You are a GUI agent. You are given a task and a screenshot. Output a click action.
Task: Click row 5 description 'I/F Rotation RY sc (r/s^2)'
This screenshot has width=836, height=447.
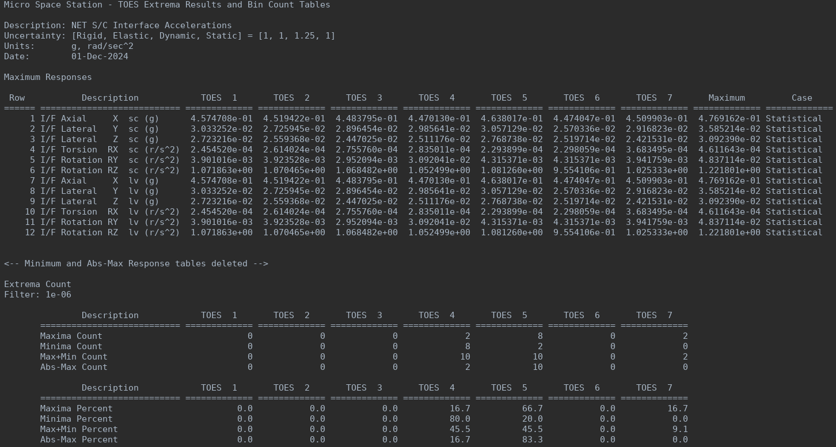point(110,160)
